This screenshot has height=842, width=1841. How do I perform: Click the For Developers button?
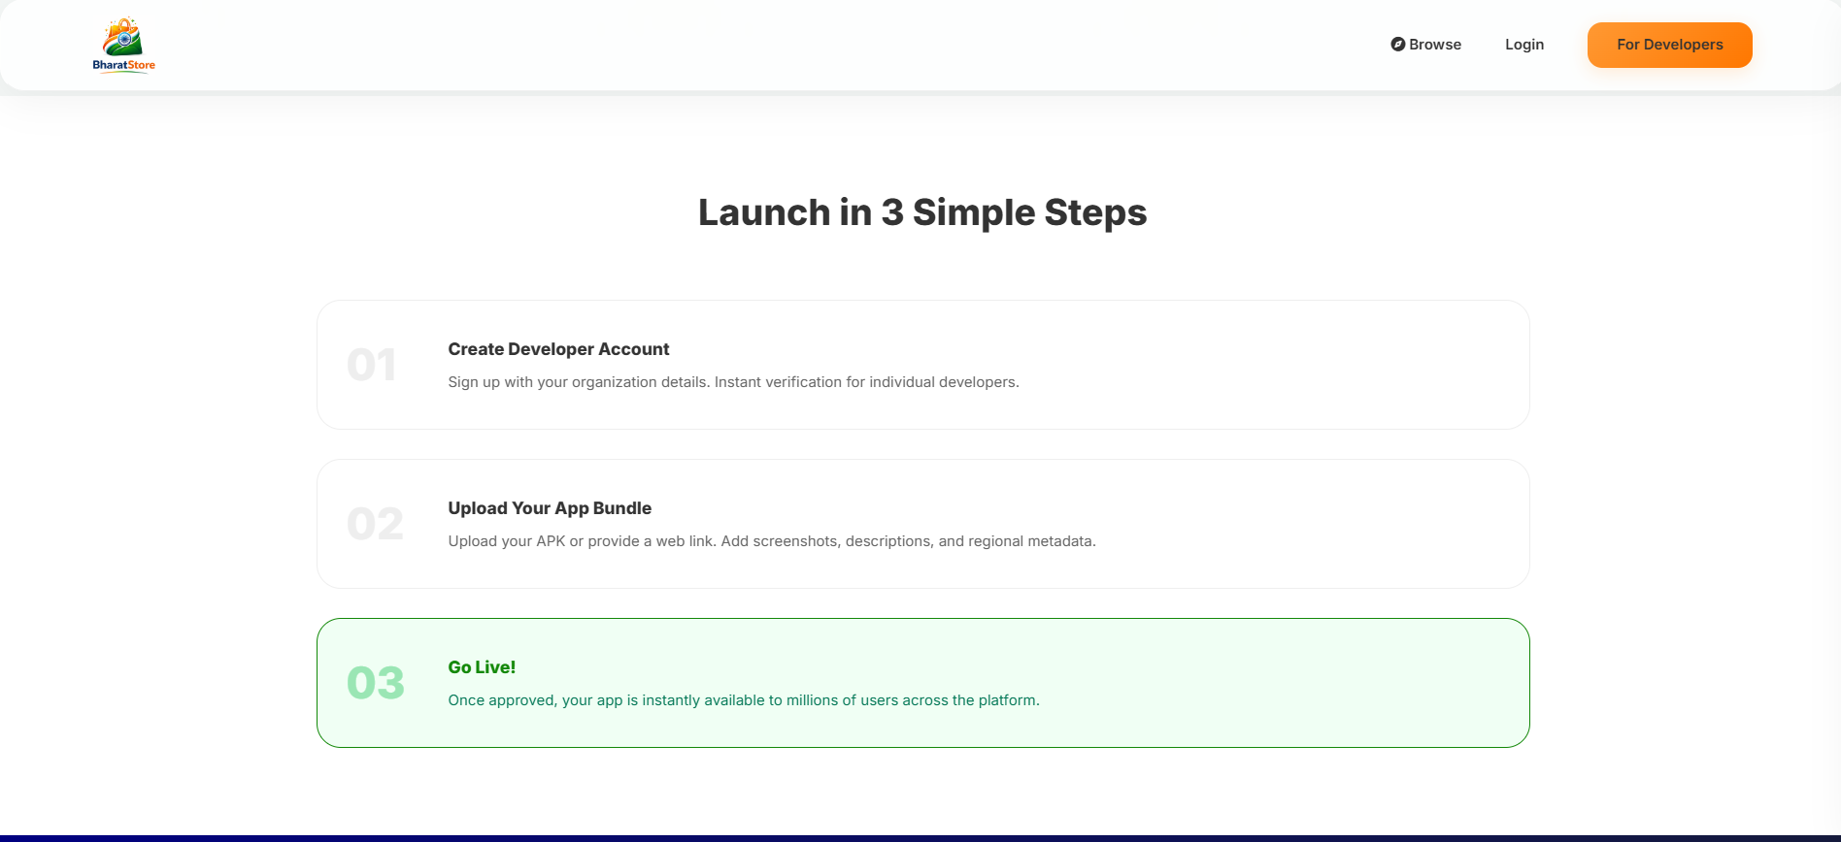[1669, 45]
